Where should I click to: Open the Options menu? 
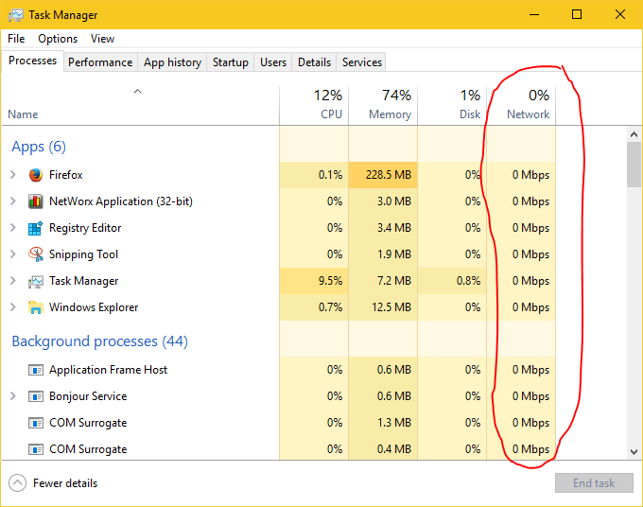tap(58, 39)
